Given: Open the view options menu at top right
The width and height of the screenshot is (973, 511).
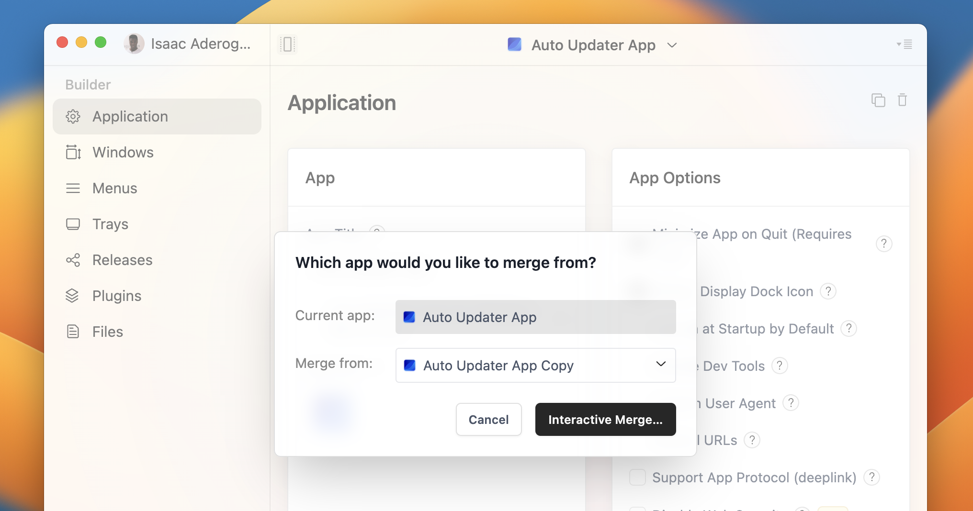Looking at the screenshot, I should [x=904, y=44].
